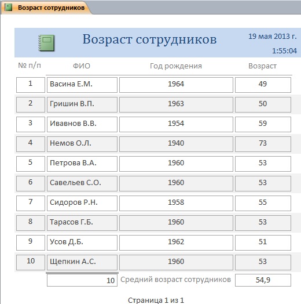Select the cell 'Сидоров Р.Н.'
301x304 pixels.
tap(82, 203)
